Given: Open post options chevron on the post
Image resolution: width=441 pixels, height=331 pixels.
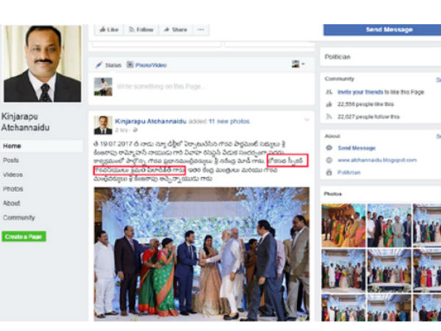Looking at the screenshot, I should tap(306, 119).
